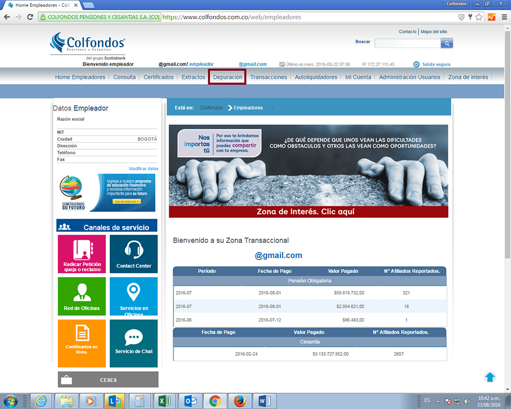Open Radicar Petición queja o reclamo tile

82,254
